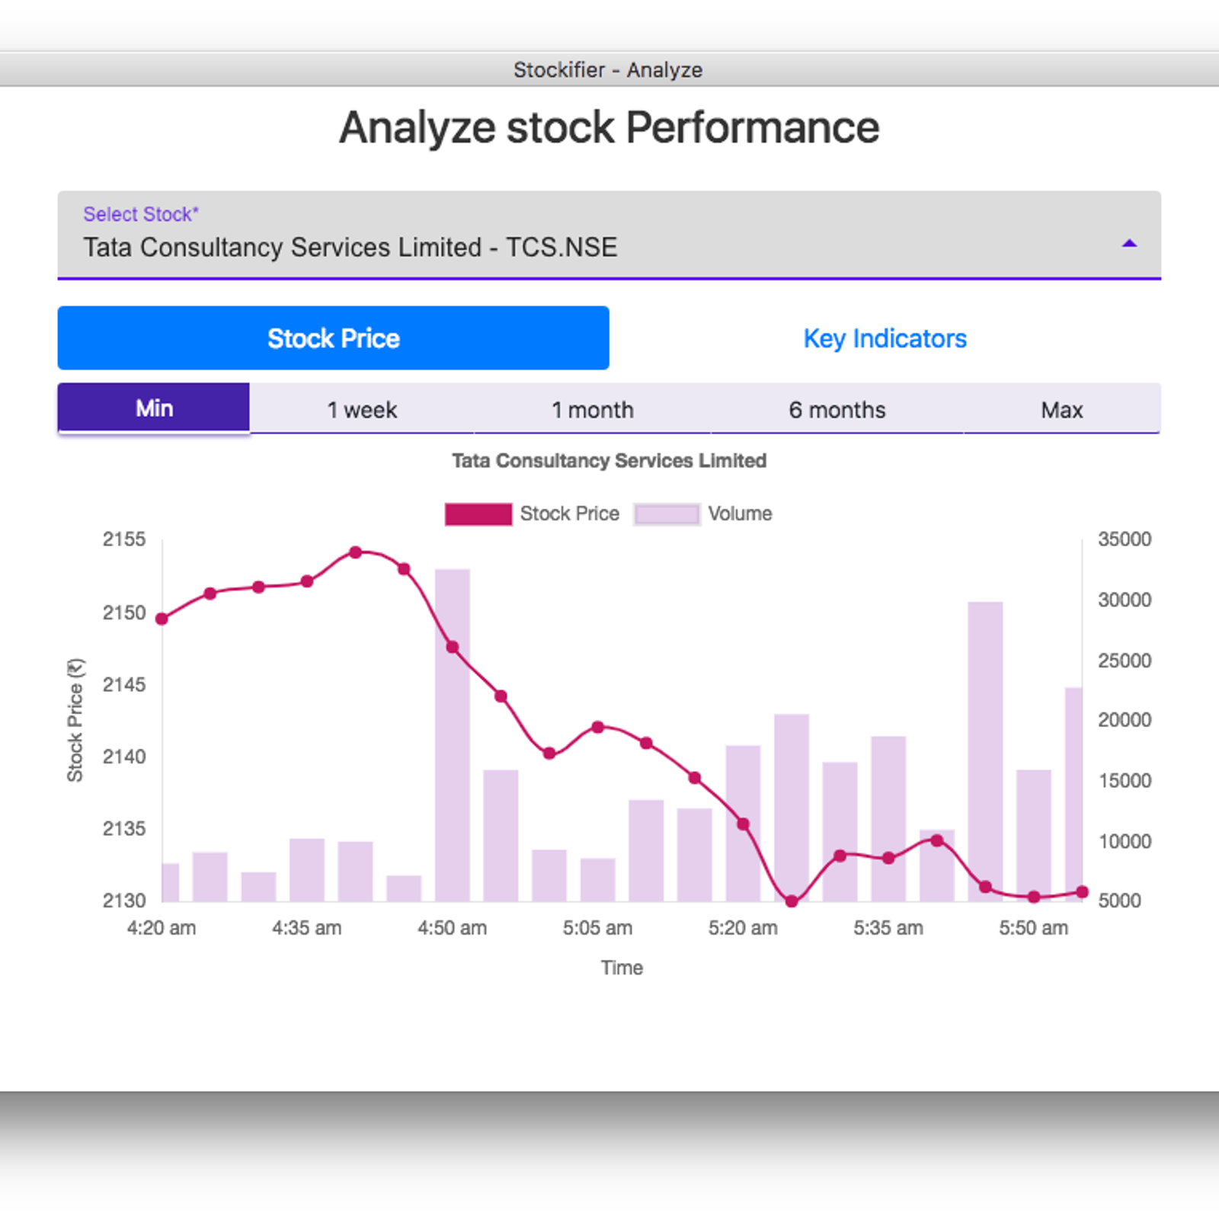Toggle the Volume legend swatch
This screenshot has height=1219, width=1219.
667,514
